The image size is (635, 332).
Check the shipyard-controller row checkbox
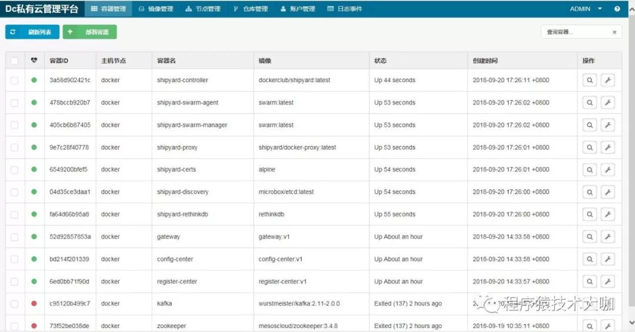pos(14,80)
